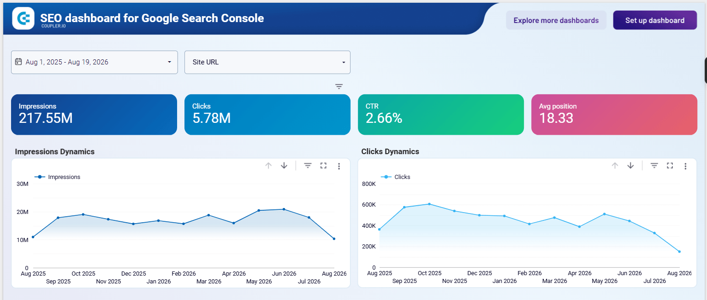Viewport: 707px width, 300px height.
Task: Click the 30M axis label on Impressions chart
Action: tap(23, 184)
